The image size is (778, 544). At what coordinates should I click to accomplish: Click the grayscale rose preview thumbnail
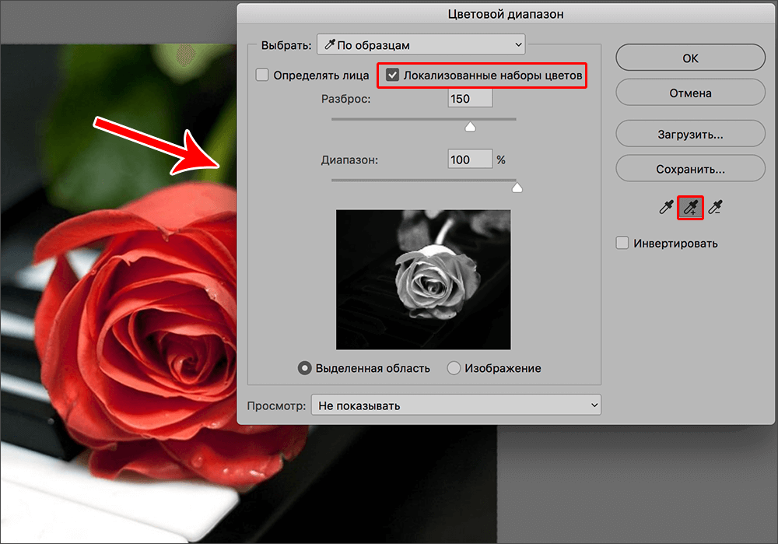click(x=423, y=279)
